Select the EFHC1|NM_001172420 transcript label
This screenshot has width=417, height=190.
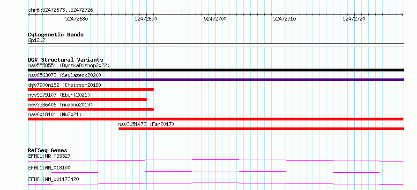[53, 179]
